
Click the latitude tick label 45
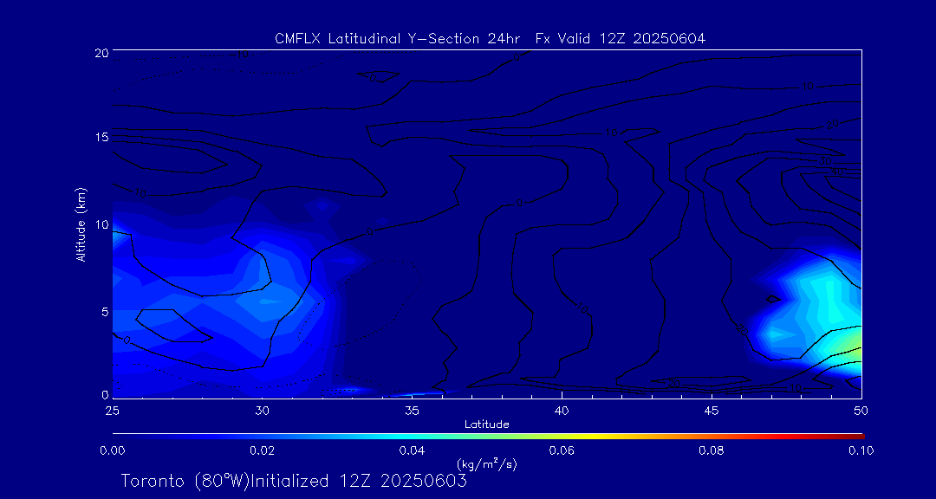coord(712,411)
